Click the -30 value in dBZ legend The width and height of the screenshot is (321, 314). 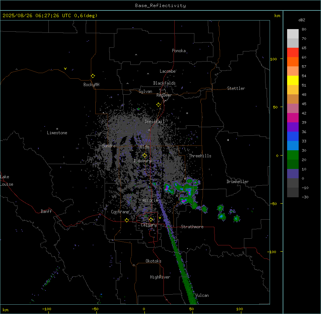[x=305, y=197]
